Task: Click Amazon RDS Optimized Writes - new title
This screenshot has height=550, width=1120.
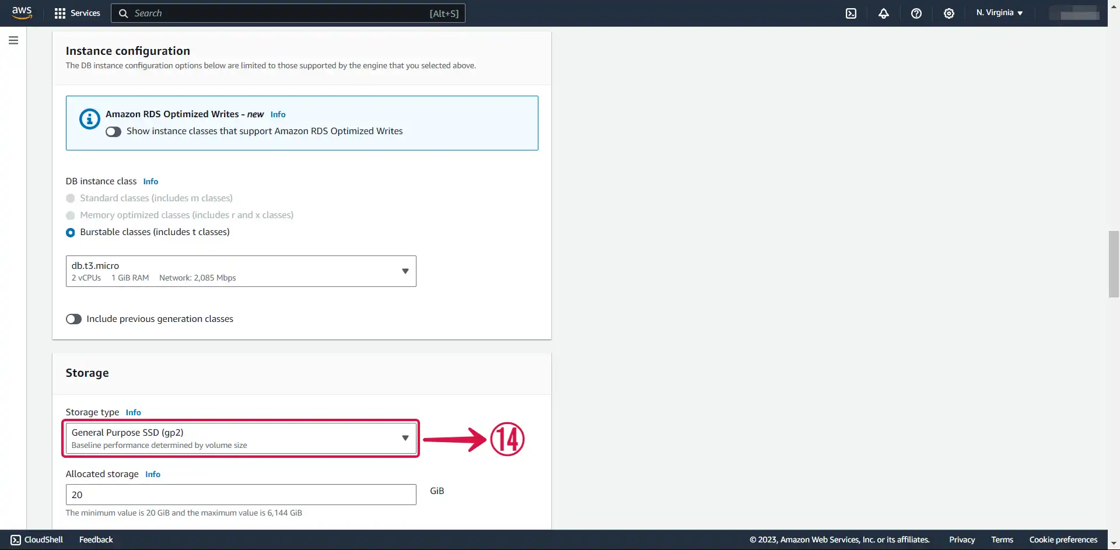Action: coord(184,114)
